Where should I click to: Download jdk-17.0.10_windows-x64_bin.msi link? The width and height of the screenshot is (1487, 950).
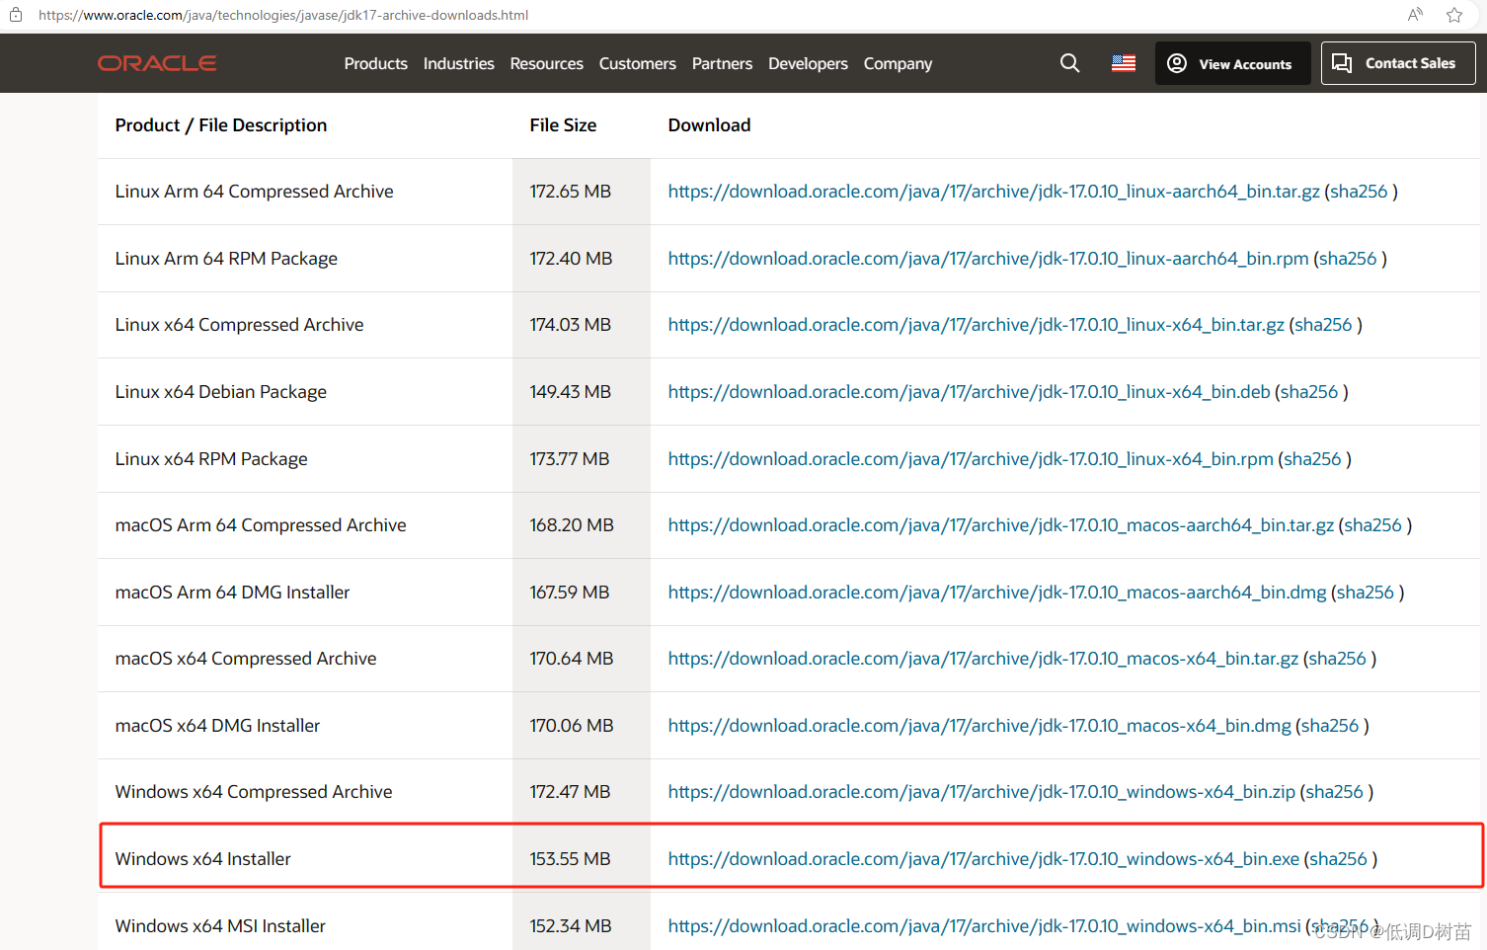(x=984, y=926)
